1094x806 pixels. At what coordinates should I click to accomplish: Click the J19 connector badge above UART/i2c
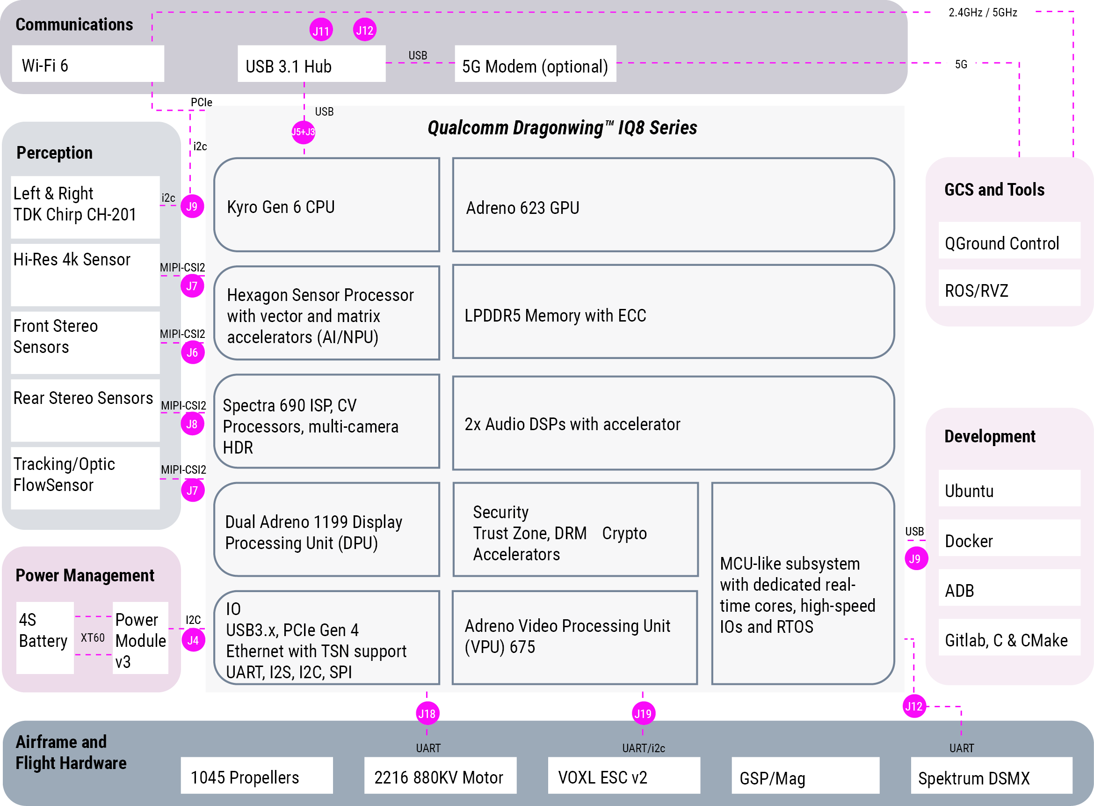644,714
